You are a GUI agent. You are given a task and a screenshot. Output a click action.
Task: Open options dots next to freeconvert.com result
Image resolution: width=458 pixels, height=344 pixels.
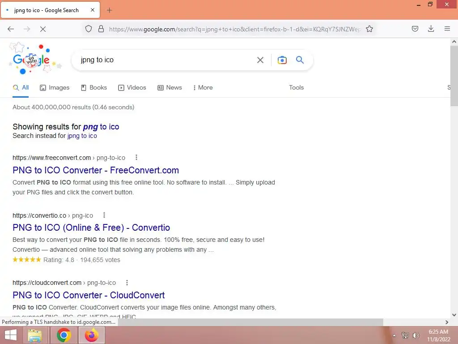[136, 157]
